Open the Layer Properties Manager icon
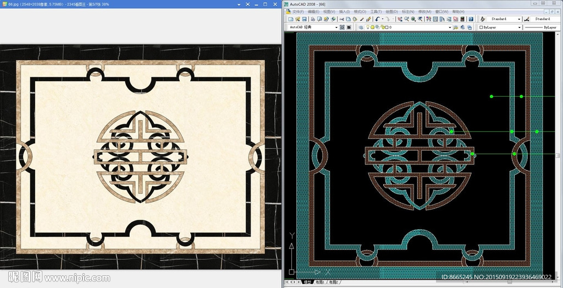 click(x=361, y=27)
